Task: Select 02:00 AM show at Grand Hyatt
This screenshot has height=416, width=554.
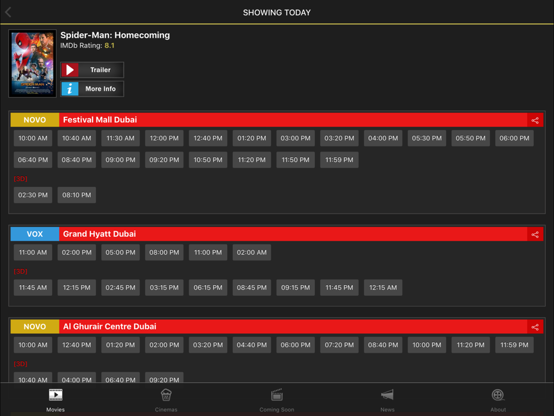Action: (252, 252)
